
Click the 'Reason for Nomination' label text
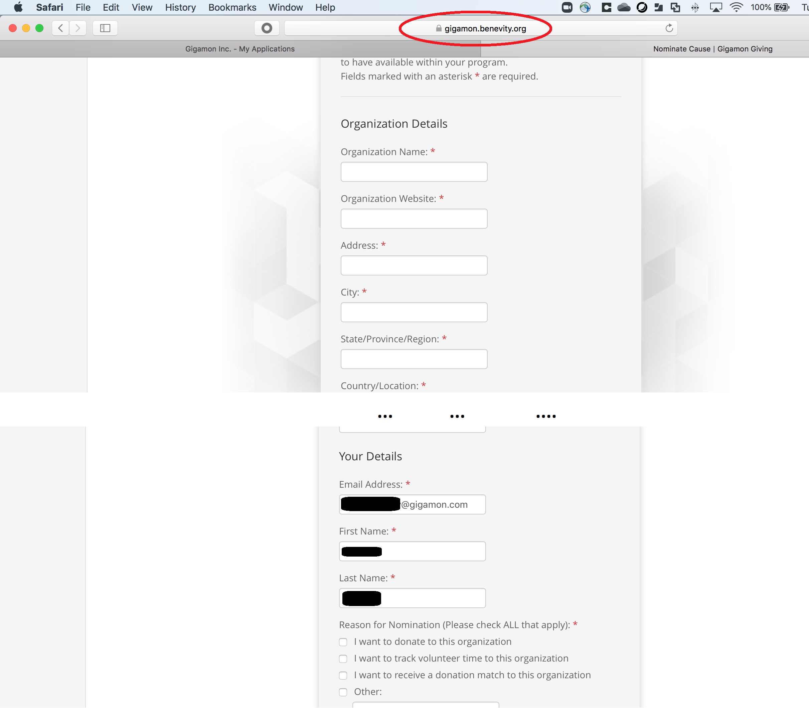[x=455, y=625]
